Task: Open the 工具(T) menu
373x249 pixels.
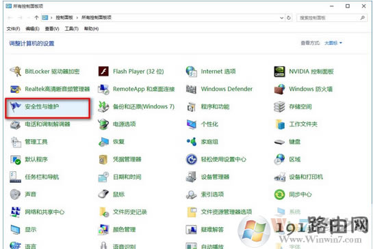Action: [72, 29]
